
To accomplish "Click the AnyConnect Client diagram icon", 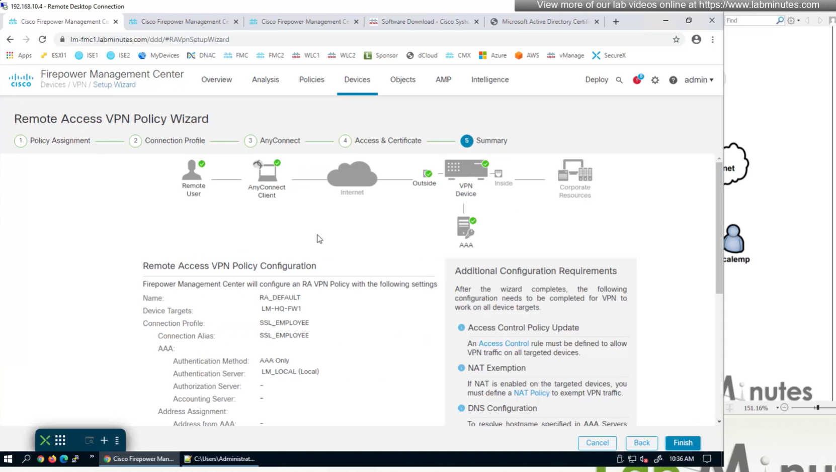I will [267, 171].
